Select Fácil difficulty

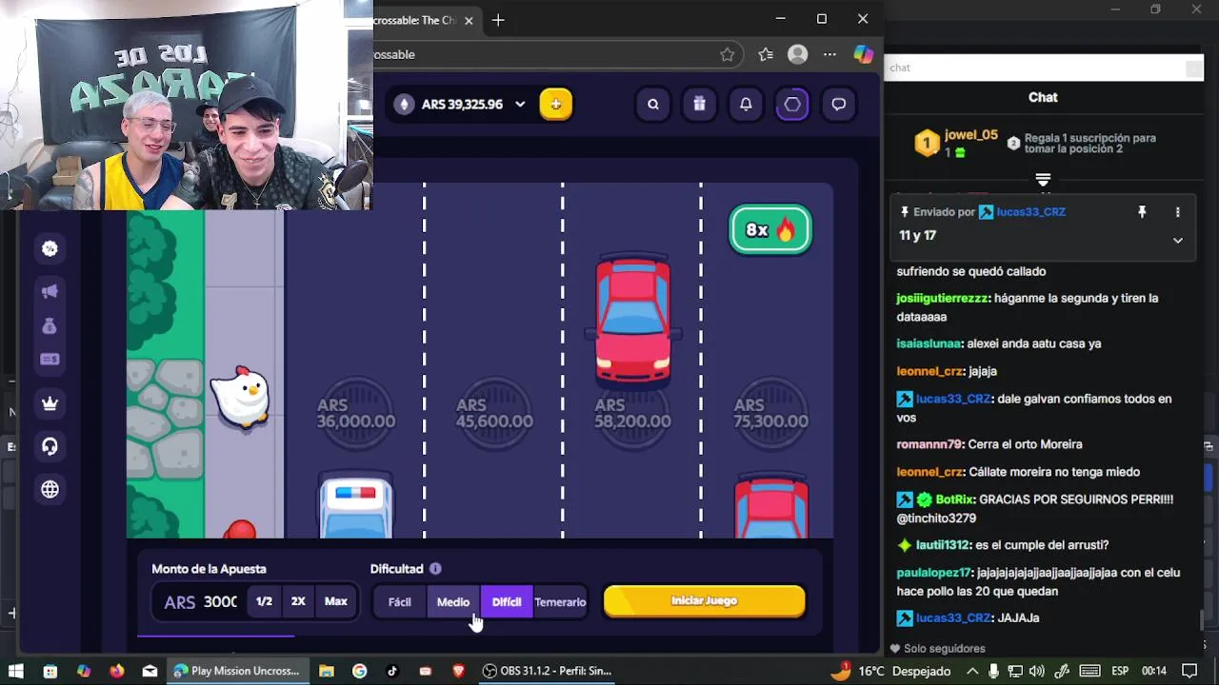pos(400,602)
